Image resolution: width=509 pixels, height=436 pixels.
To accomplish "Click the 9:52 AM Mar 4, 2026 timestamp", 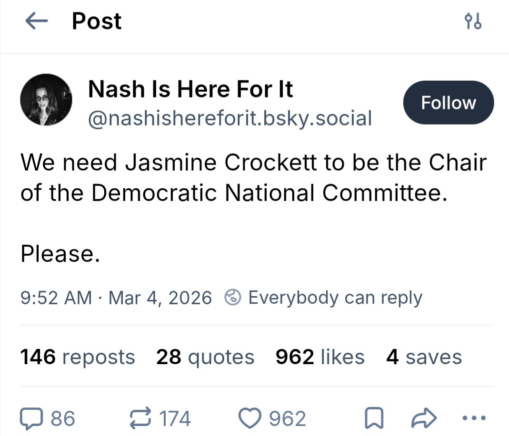I will pos(116,298).
